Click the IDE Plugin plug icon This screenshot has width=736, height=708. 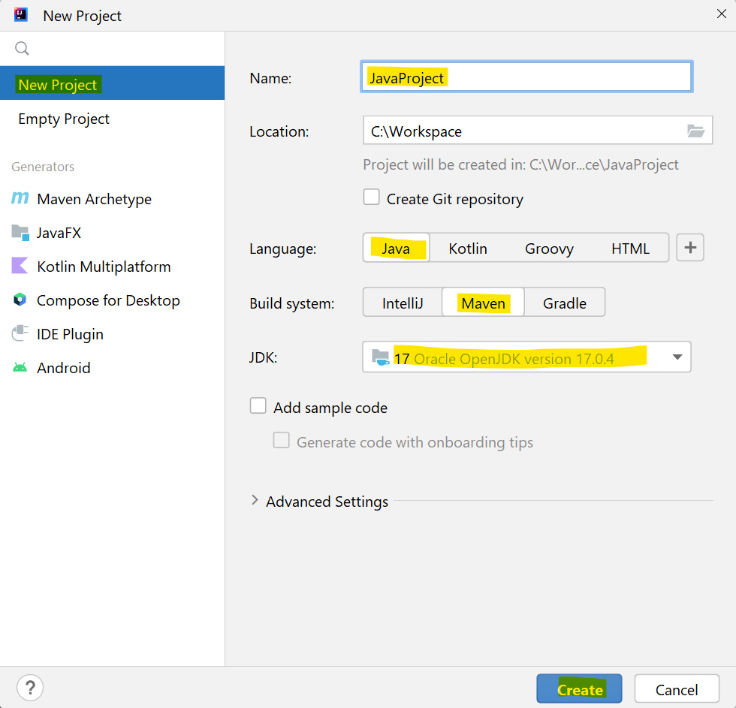pyautogui.click(x=20, y=333)
